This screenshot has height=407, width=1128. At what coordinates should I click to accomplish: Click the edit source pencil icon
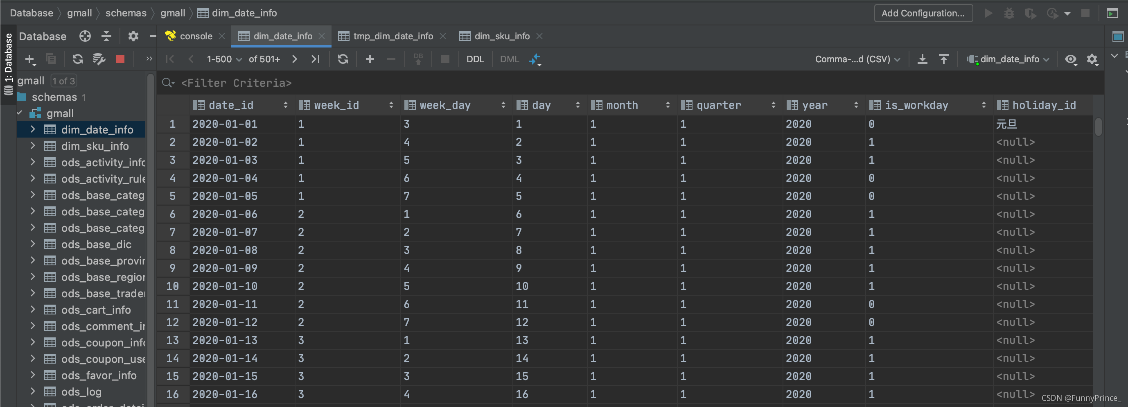[99, 59]
